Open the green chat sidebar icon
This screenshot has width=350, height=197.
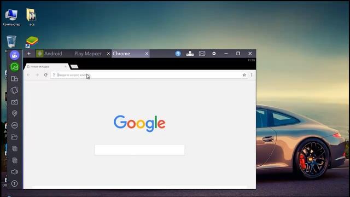tap(15, 67)
